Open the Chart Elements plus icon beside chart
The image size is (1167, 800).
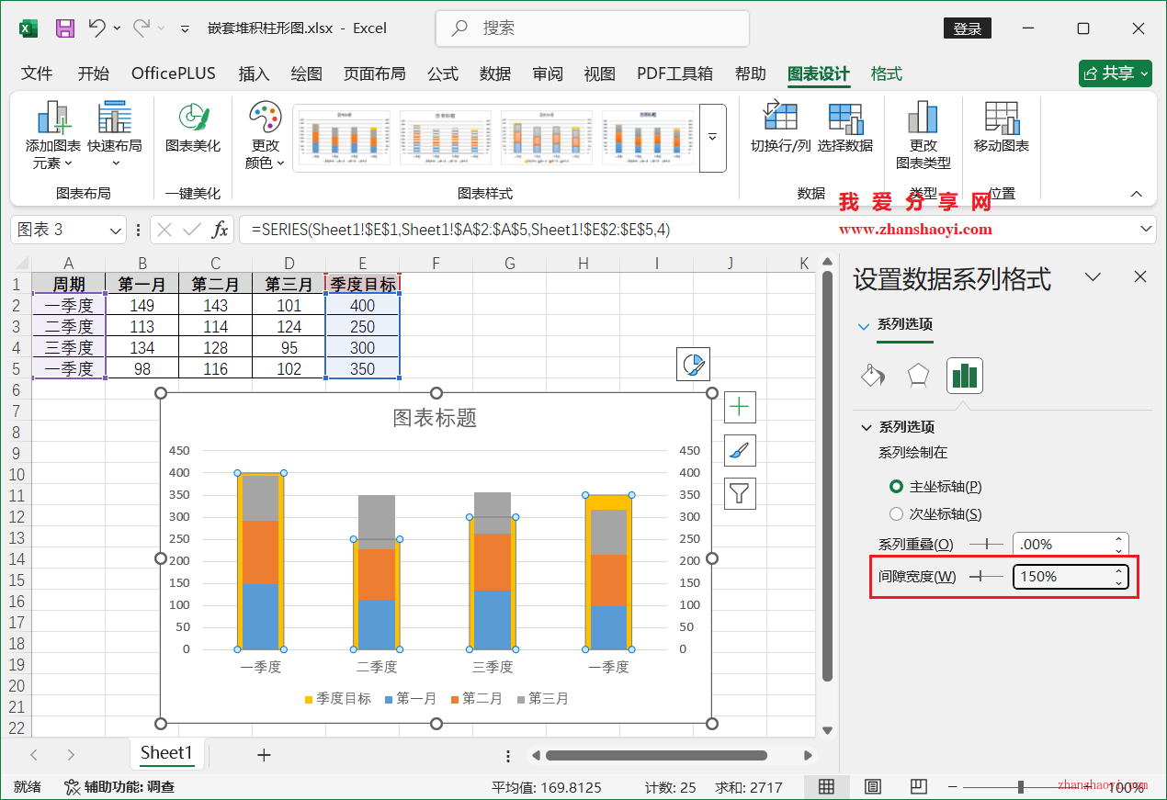(x=739, y=407)
